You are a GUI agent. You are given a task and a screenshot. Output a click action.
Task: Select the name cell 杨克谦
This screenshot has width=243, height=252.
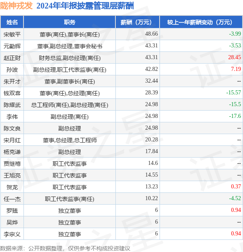[x=12, y=152]
